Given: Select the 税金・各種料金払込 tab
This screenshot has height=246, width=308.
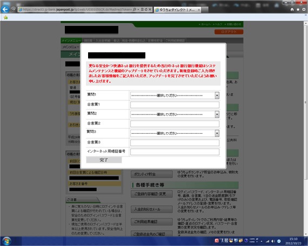Looking at the screenshot, I should pos(133,40).
